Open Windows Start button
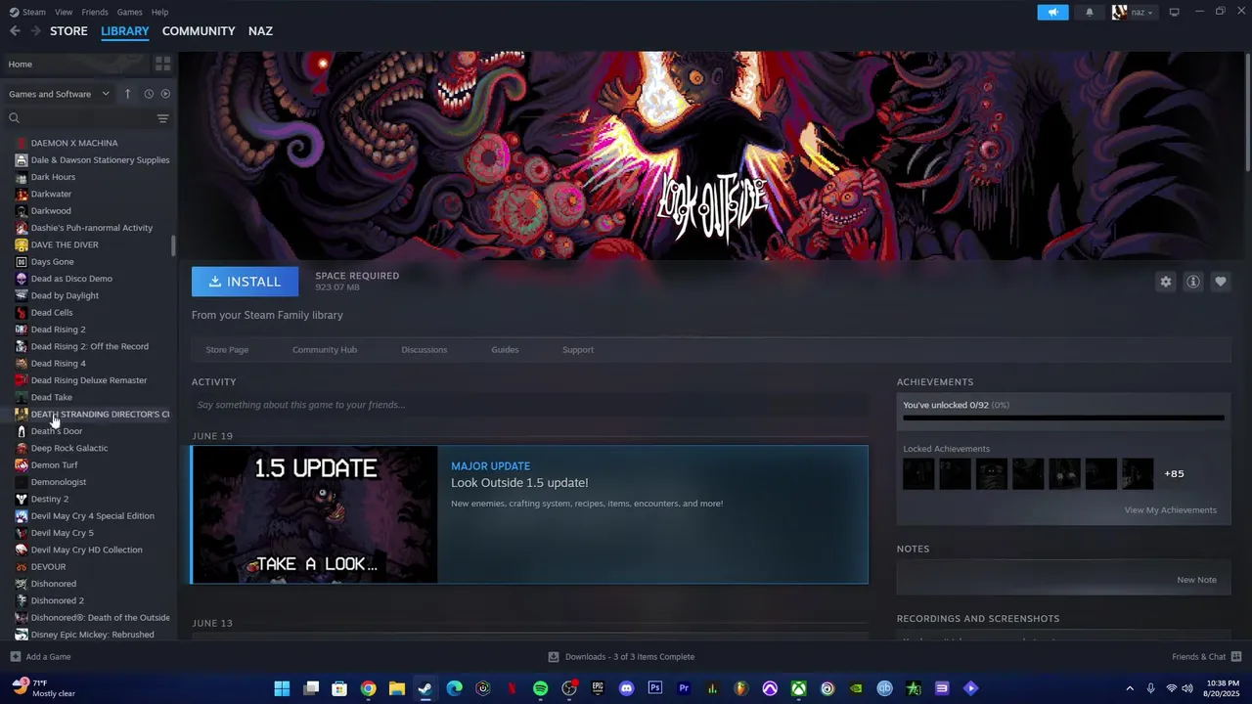1252x704 pixels. pyautogui.click(x=282, y=688)
